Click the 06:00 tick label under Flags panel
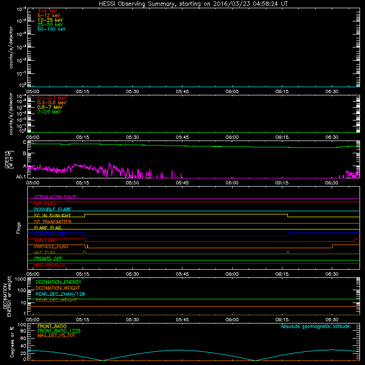The height and width of the screenshot is (365, 365). [x=232, y=274]
